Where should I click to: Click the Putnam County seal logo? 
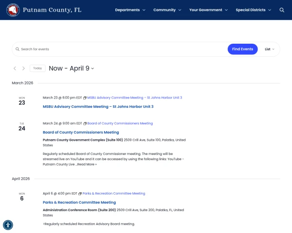click(13, 10)
